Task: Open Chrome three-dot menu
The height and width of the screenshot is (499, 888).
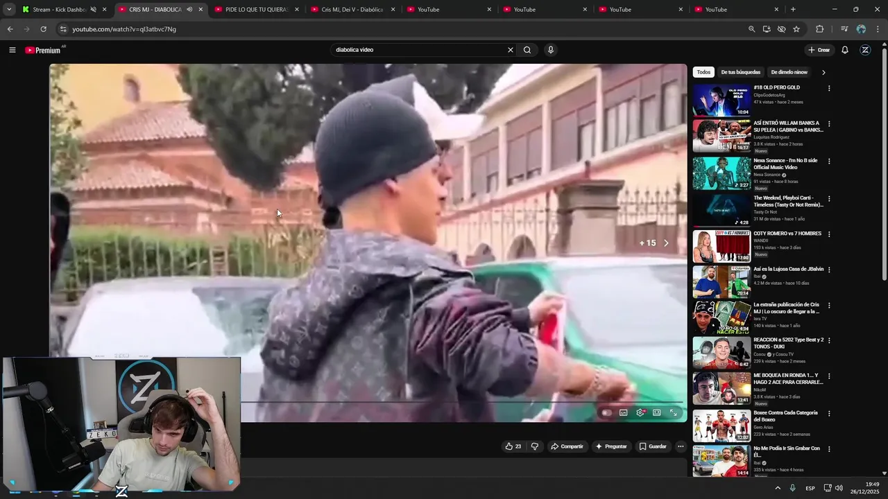Action: pyautogui.click(x=877, y=29)
